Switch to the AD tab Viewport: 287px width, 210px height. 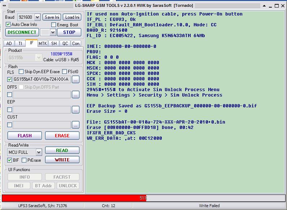[9, 44]
